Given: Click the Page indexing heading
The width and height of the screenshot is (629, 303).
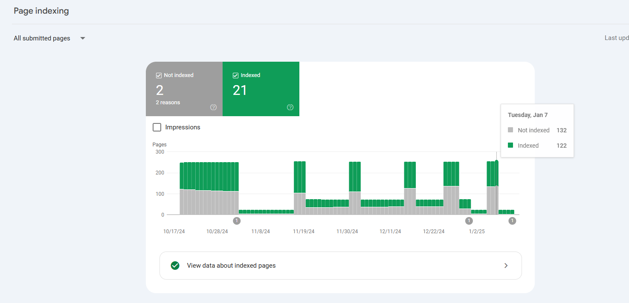Looking at the screenshot, I should 41,11.
